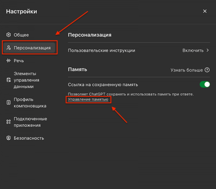Click the database icon for data controls
Image resolution: width=216 pixels, height=189 pixels.
coord(9,80)
